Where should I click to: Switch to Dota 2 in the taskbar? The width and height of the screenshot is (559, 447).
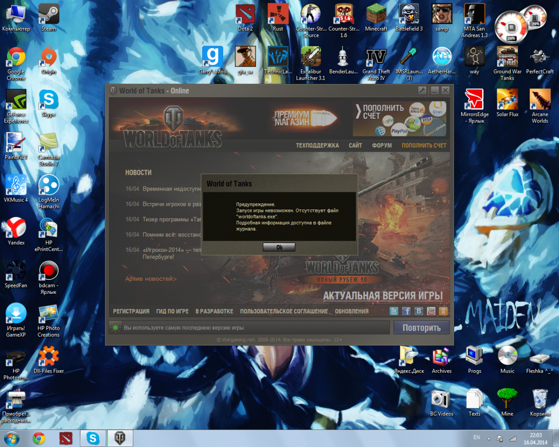tap(66, 438)
